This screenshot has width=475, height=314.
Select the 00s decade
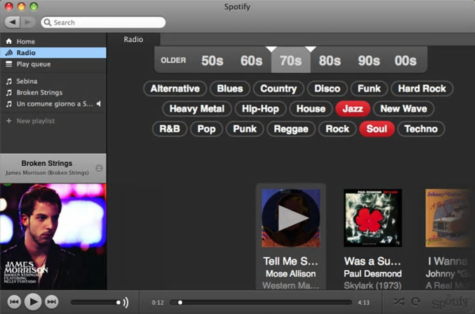click(405, 60)
